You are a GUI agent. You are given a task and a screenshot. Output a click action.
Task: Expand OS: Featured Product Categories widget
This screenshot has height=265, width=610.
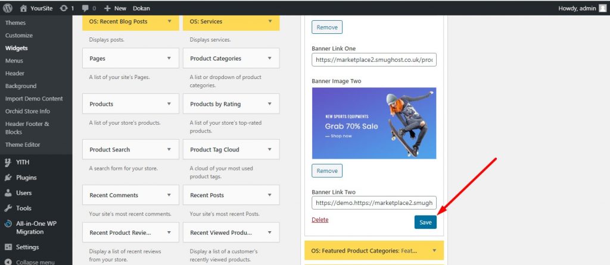(x=435, y=251)
